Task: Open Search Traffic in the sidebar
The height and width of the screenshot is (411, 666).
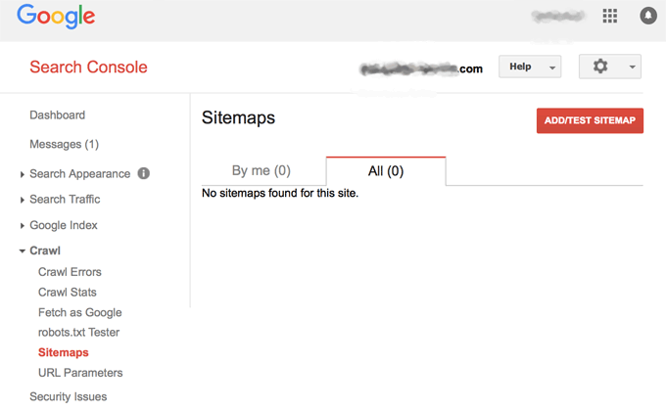Action: (65, 199)
